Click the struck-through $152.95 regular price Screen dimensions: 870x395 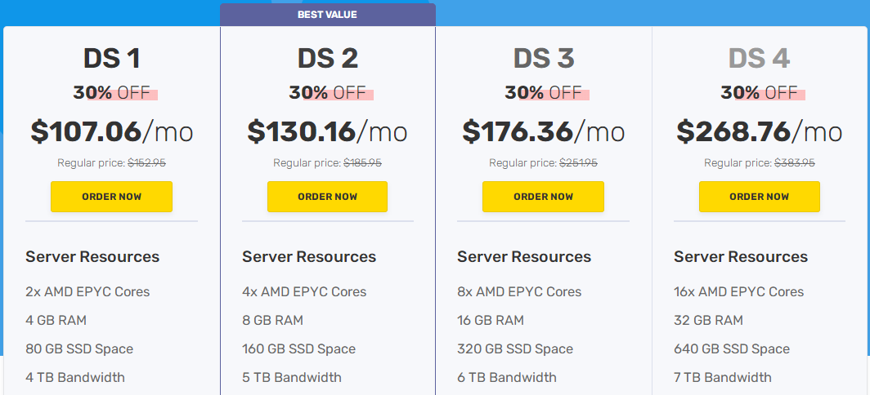click(146, 162)
